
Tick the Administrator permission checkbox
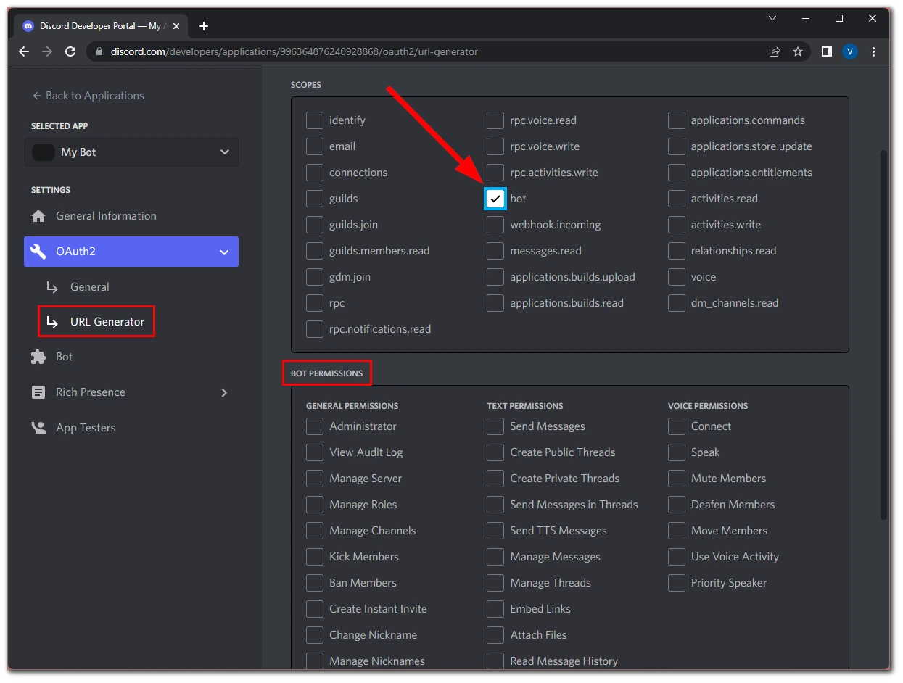(x=315, y=426)
